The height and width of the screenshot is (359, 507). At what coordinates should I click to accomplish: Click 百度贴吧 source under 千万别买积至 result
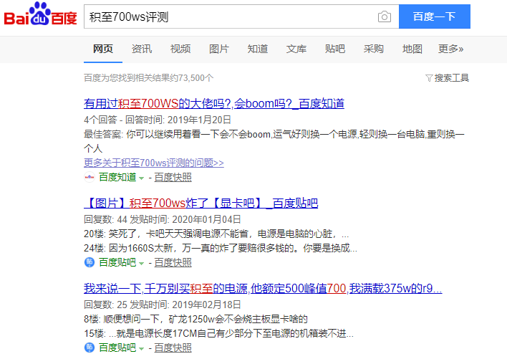point(117,348)
